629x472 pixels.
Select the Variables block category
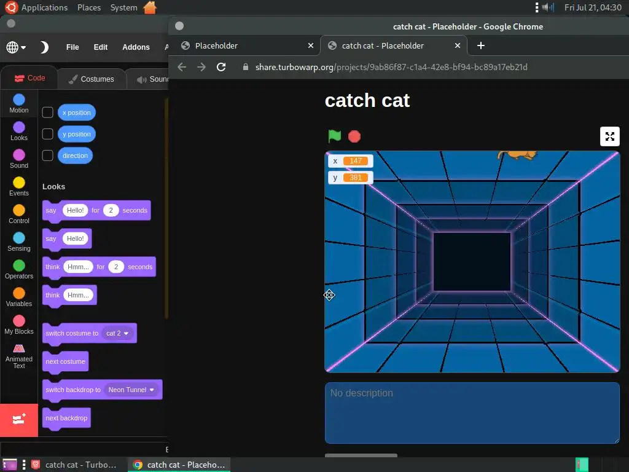tap(19, 297)
